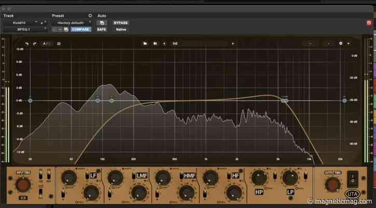Click the LMF band label
This screenshot has height=208, width=376.
pos(142,176)
